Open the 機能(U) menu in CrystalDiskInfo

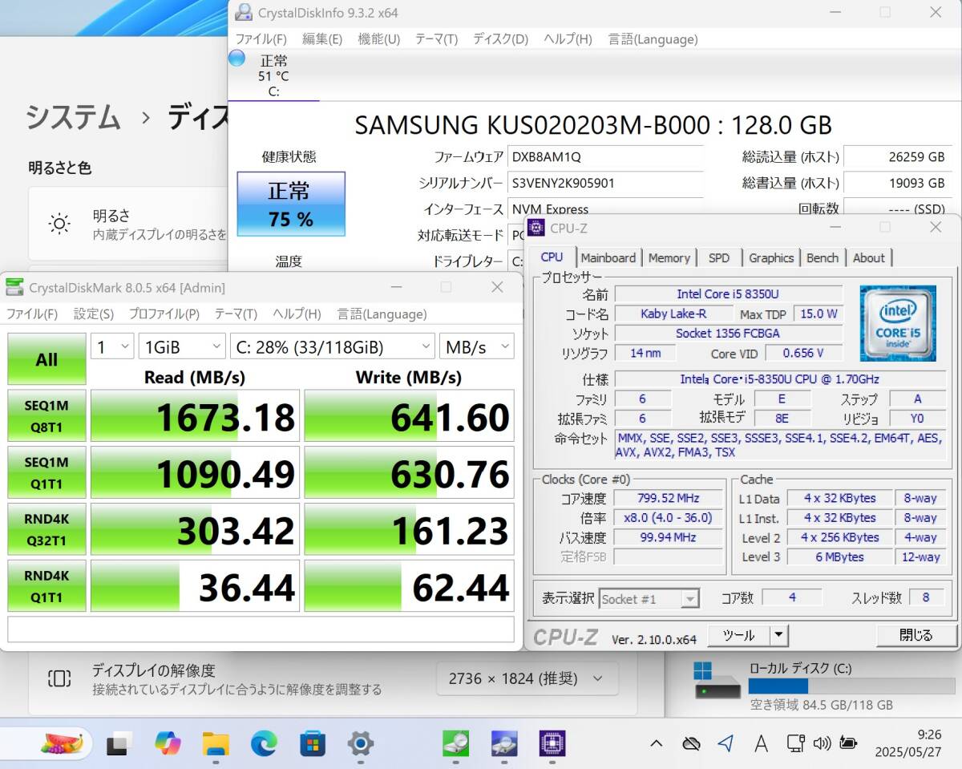point(378,39)
